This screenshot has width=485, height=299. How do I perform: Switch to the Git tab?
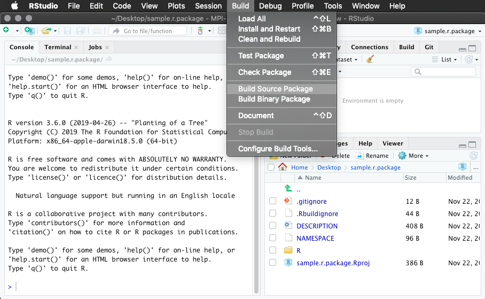[429, 47]
